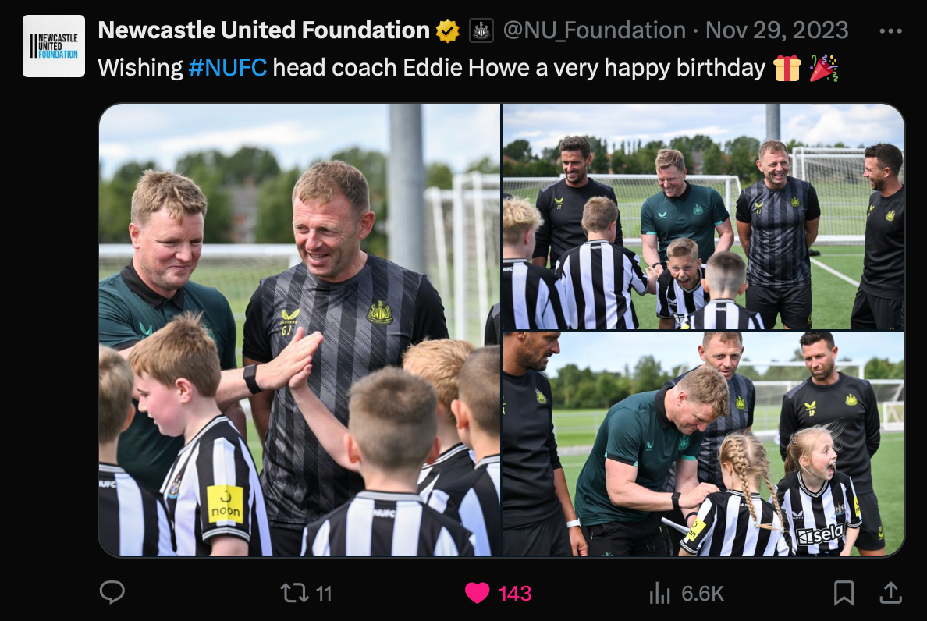
Task: Open Newcastle United Foundation profile avatar
Action: tap(54, 46)
